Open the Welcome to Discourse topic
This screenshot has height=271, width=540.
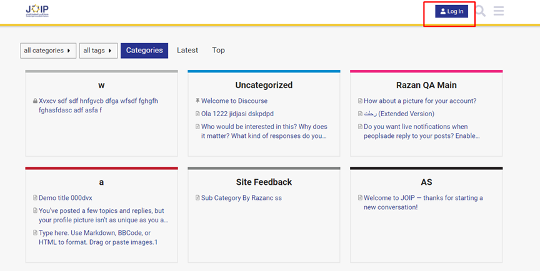click(234, 101)
